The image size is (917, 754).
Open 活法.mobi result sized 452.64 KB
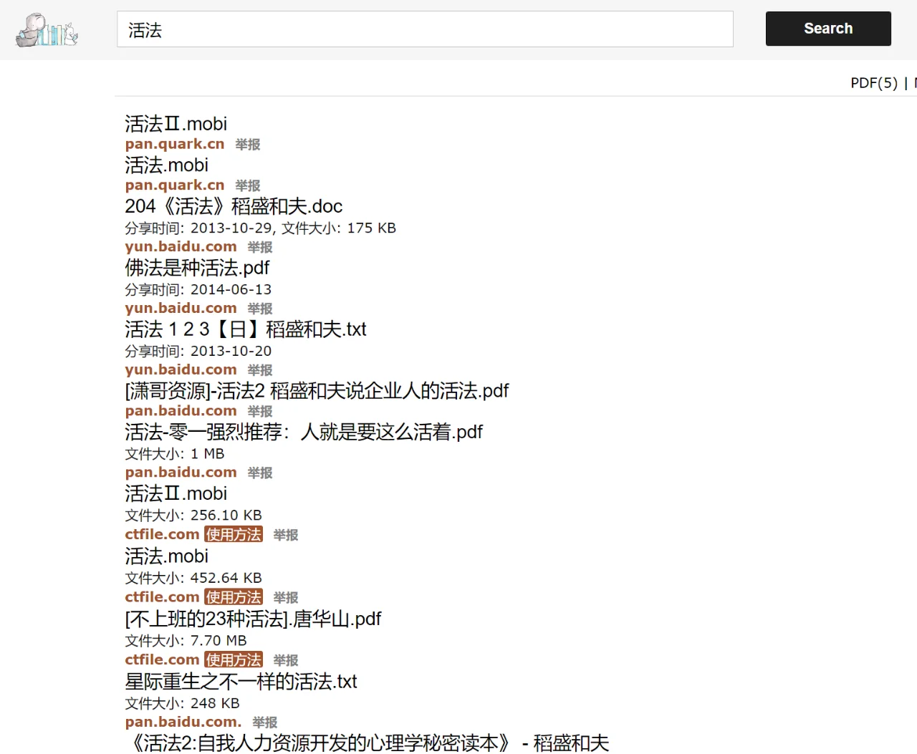click(166, 556)
